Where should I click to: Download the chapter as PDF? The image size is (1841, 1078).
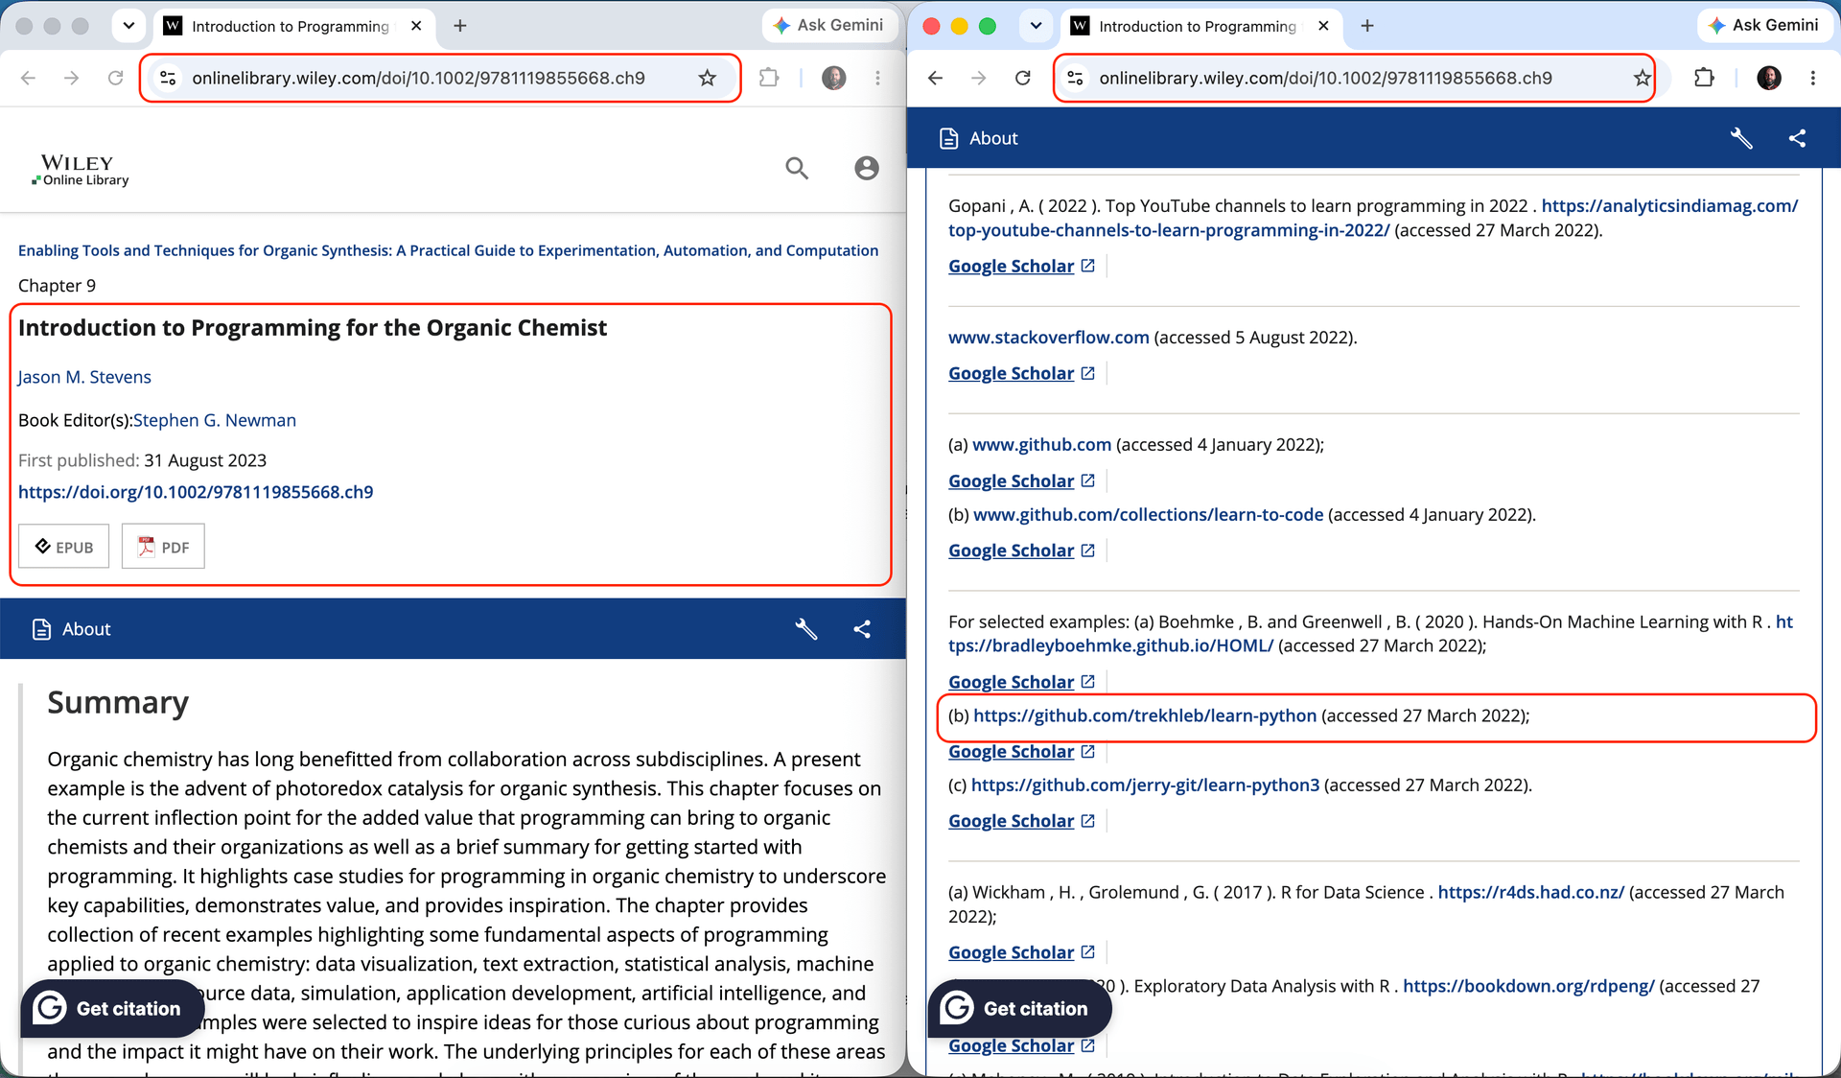(x=163, y=547)
